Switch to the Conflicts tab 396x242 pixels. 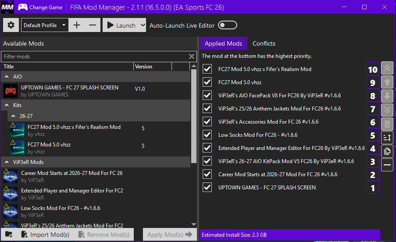[264, 43]
